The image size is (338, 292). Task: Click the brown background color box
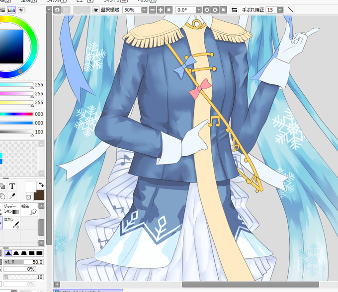pos(40,195)
